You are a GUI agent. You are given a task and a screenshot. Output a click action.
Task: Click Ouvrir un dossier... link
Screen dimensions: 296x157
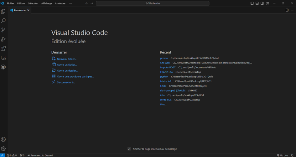(x=67, y=71)
